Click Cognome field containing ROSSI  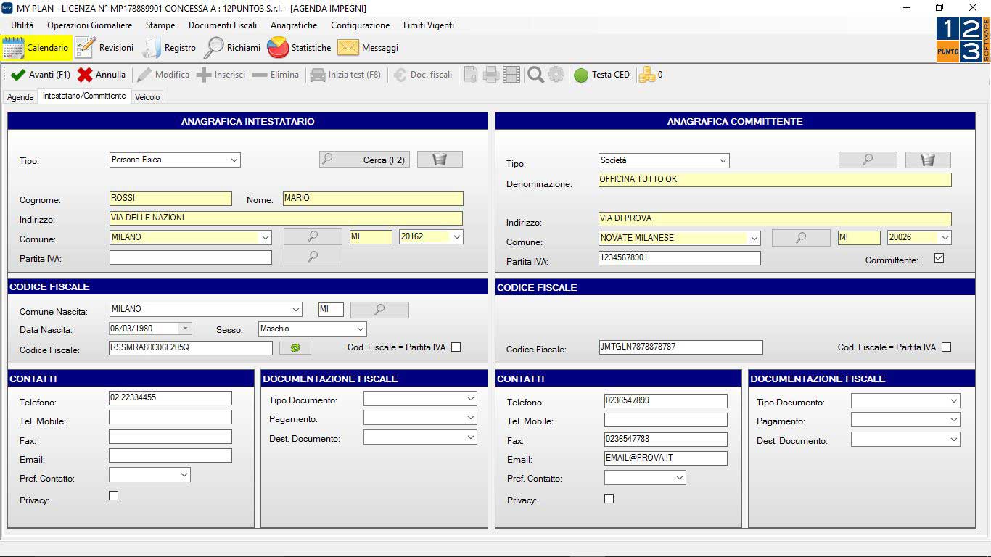pos(170,199)
